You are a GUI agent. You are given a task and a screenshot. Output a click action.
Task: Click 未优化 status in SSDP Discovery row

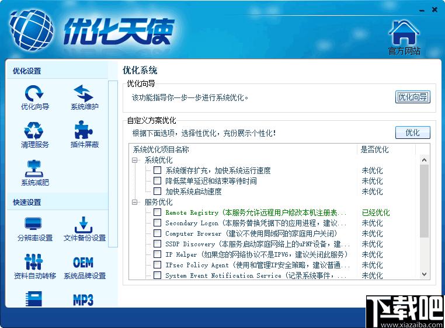click(372, 244)
